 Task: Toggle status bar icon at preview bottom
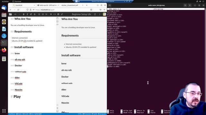click(57, 111)
